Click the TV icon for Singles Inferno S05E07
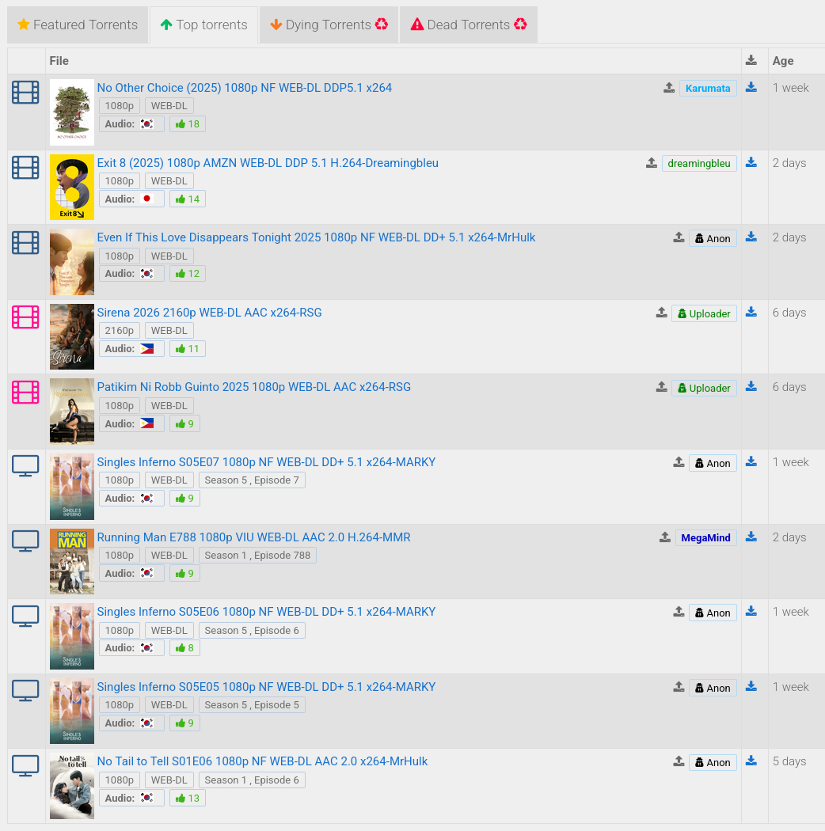The image size is (825, 831). coord(25,466)
